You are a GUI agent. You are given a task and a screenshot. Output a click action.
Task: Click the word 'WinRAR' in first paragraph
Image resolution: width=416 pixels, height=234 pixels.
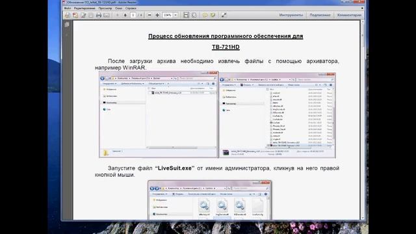tap(134, 68)
